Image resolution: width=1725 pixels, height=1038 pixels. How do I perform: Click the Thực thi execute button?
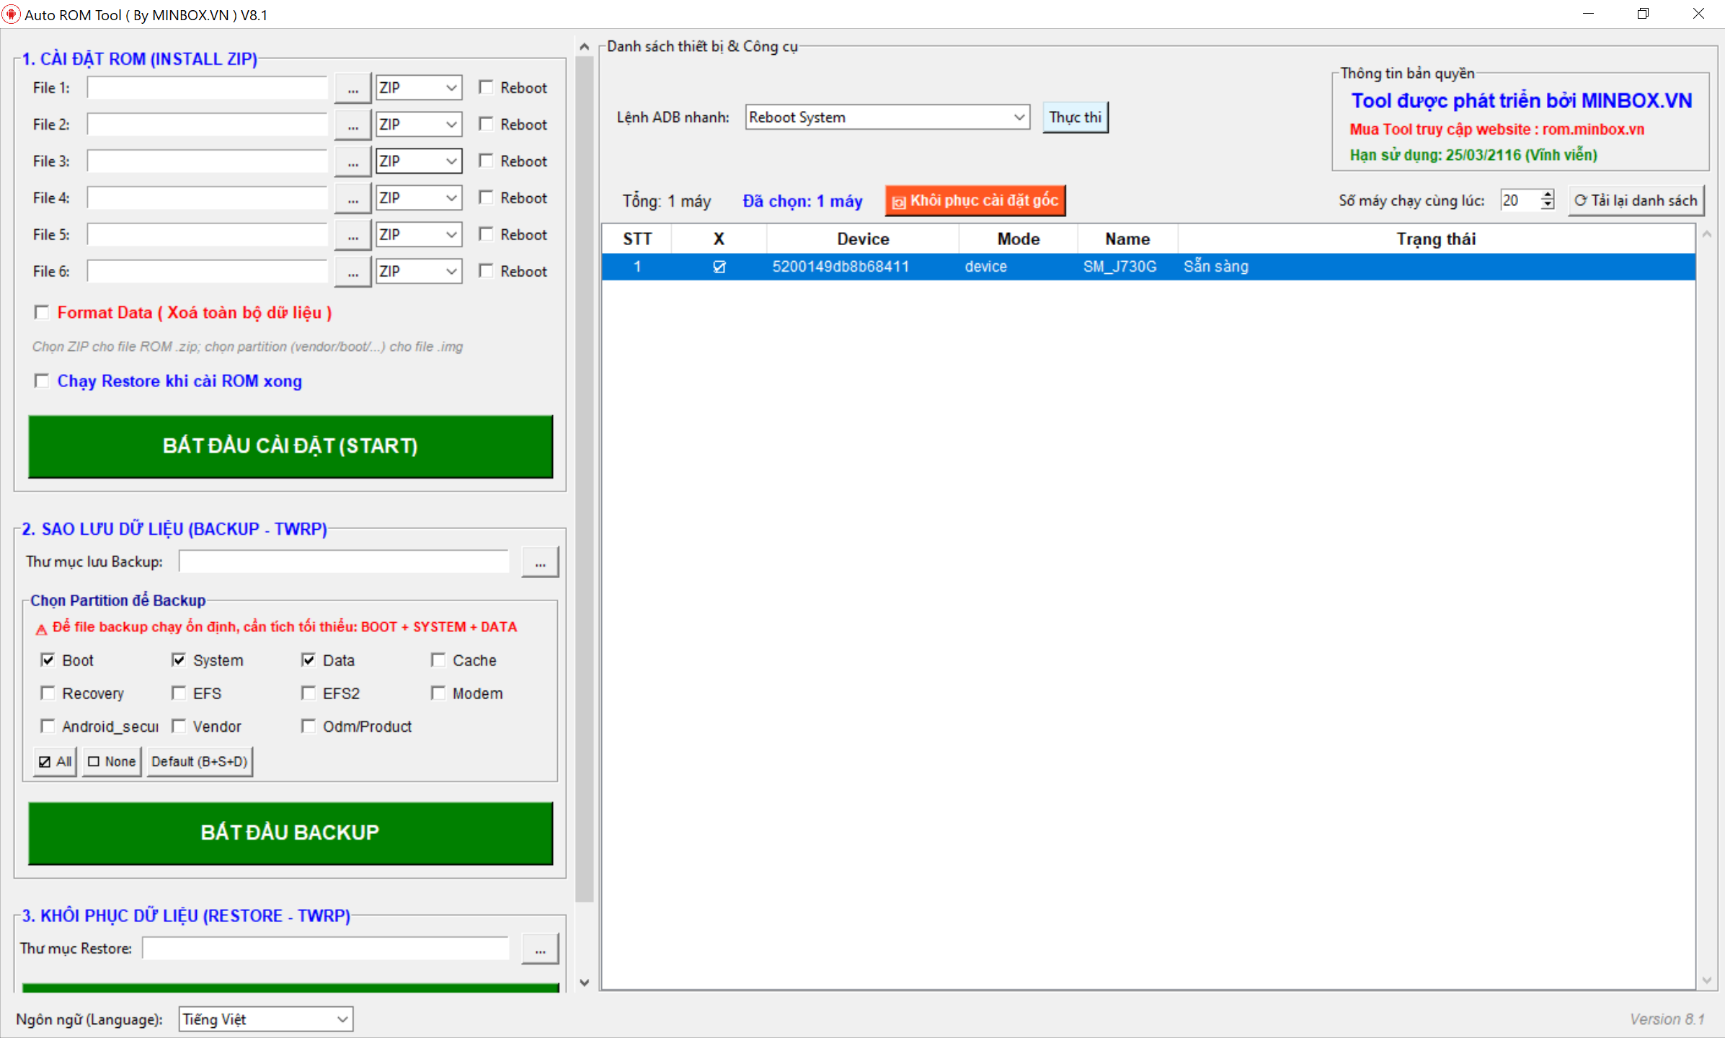point(1075,117)
